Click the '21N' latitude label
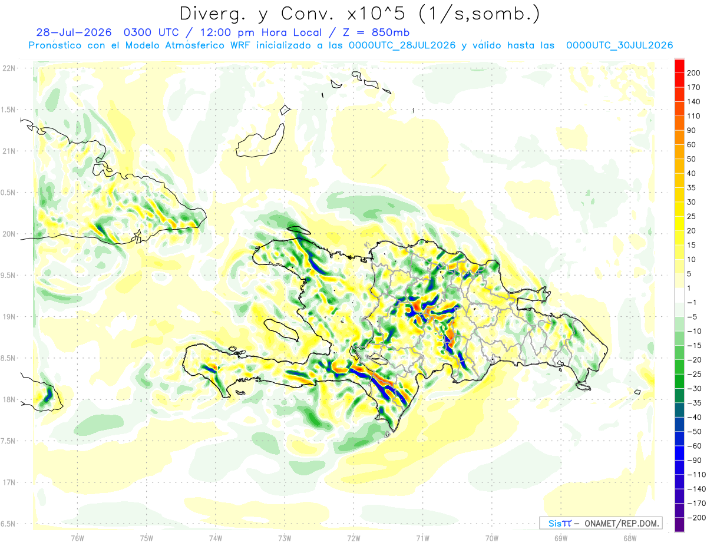 (x=9, y=151)
